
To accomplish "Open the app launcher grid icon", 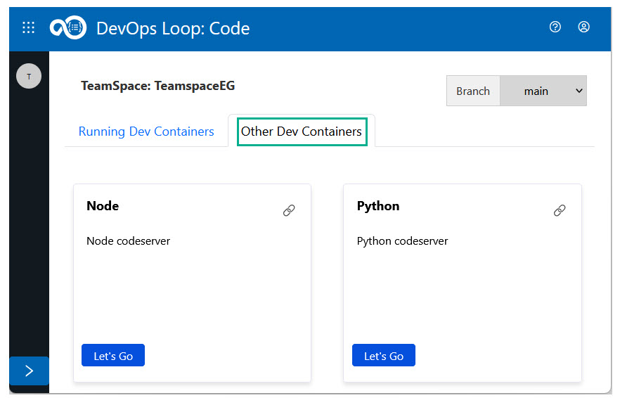I will 28,28.
